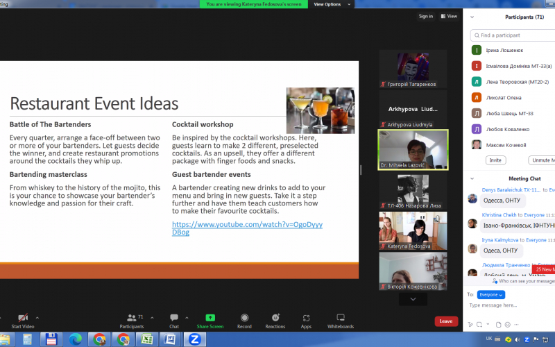This screenshot has width=555, height=347.
Task: Collapse the Participants panel chevron
Action: coord(472,17)
